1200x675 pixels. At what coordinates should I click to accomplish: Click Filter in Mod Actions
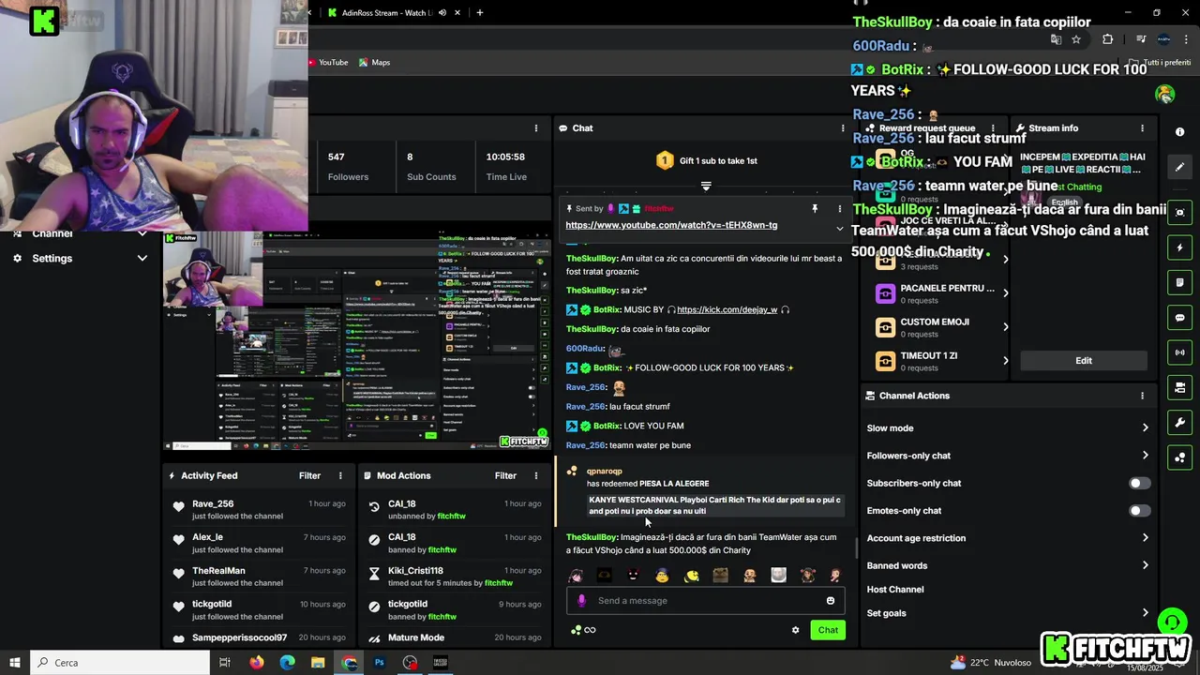505,476
